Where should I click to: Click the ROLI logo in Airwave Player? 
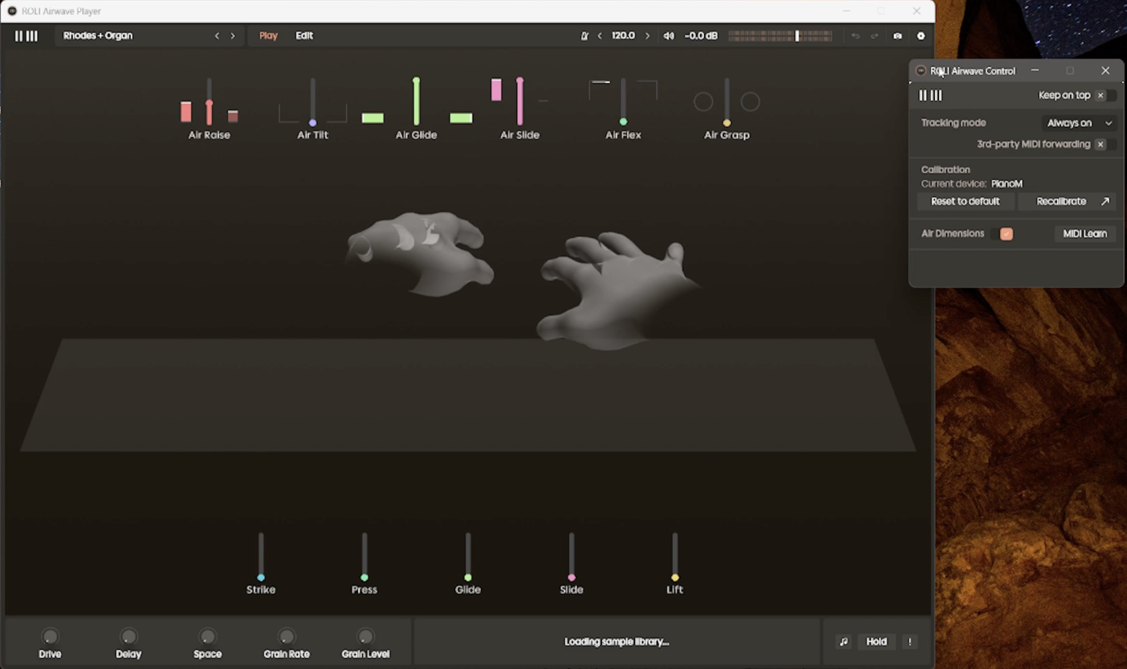[x=26, y=36]
